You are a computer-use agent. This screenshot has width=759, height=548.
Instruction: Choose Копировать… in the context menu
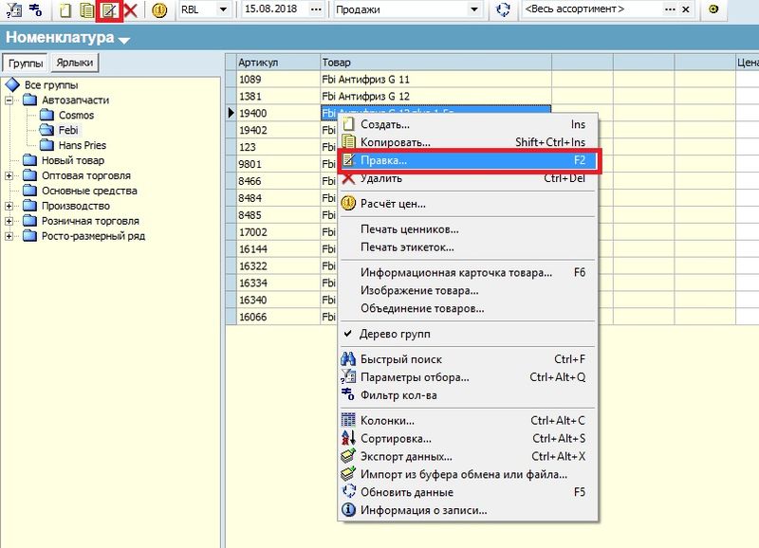tap(468, 142)
